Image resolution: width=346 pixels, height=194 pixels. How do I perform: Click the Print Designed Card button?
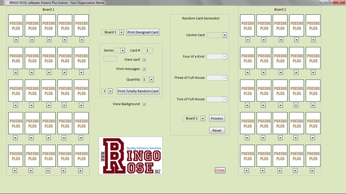tap(143, 32)
